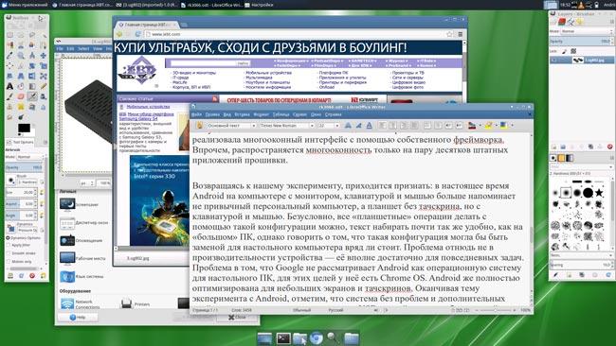Delete layer using red Layers panel icon
Screen dimensions: 616x346
pyautogui.click(x=609, y=147)
